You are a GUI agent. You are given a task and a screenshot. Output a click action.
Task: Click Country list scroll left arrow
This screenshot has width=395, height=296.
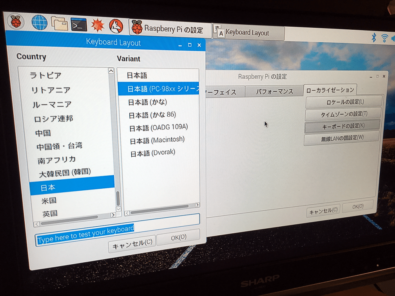[x=37, y=224]
